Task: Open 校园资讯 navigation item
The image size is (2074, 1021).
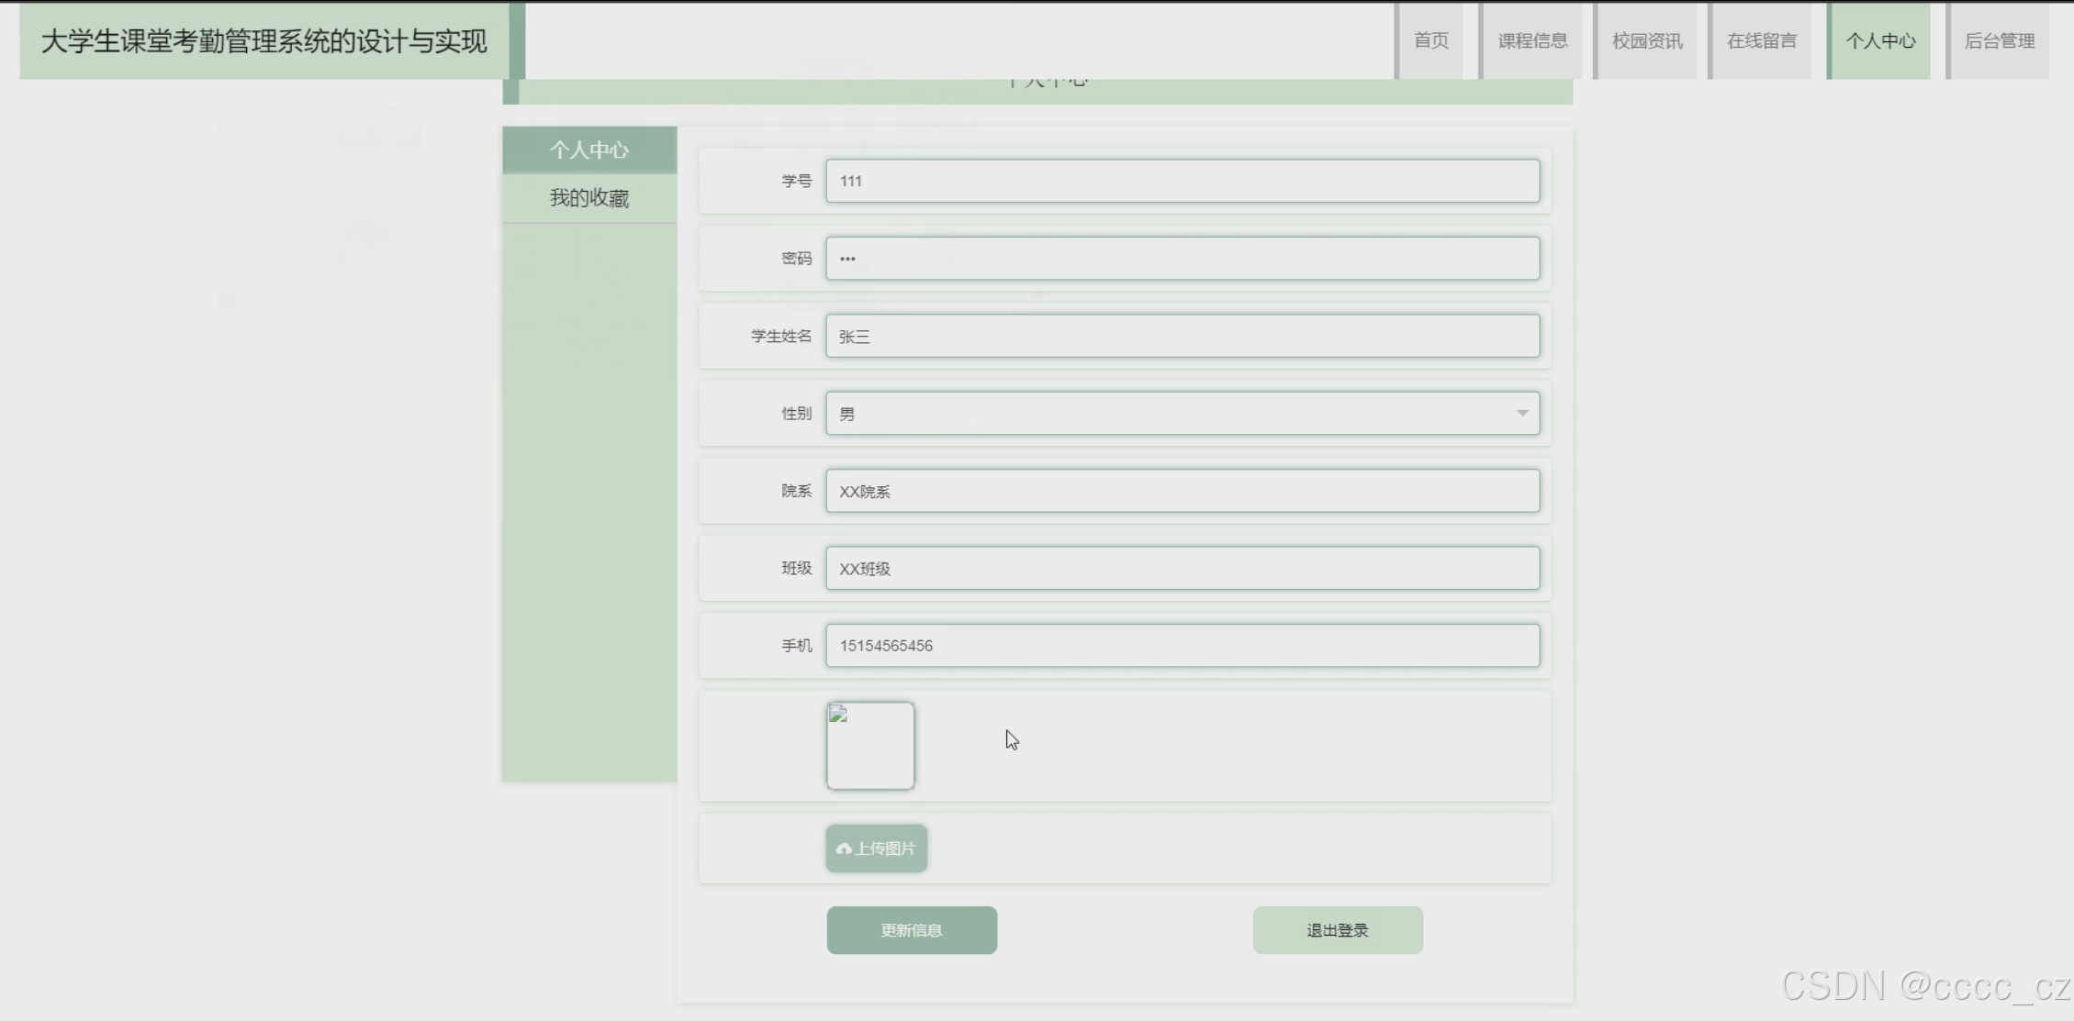Action: (x=1647, y=40)
